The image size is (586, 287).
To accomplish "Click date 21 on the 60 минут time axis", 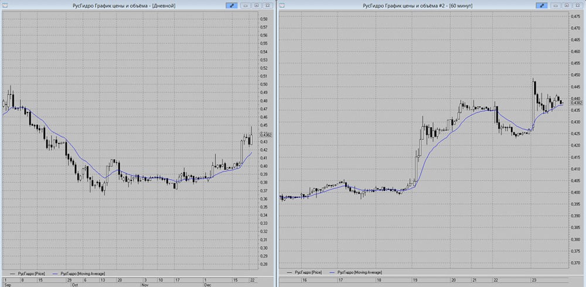I will [474, 280].
